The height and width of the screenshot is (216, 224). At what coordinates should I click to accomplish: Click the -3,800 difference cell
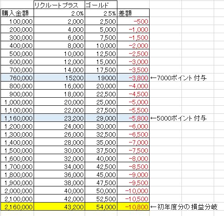133,78
